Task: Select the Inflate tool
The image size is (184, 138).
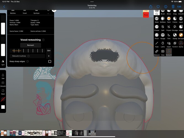Action: click(181, 28)
